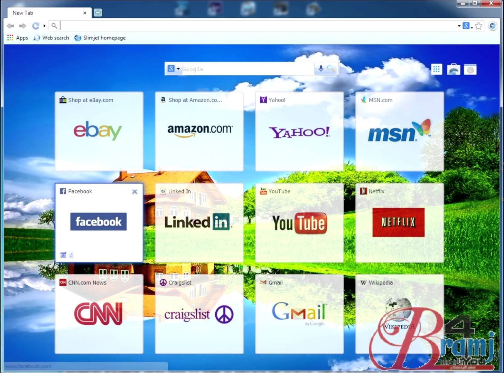504x373 pixels.
Task: Open the Gmail tile
Action: (x=300, y=314)
